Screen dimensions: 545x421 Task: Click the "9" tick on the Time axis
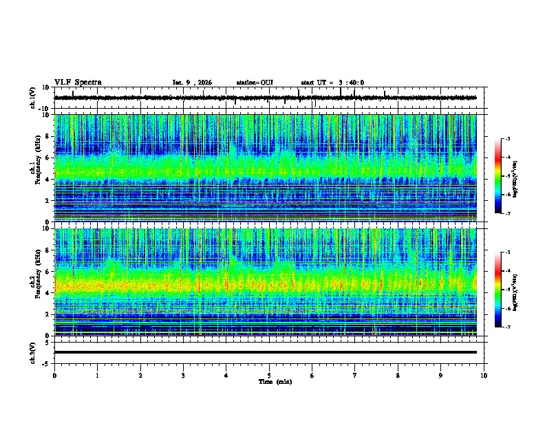tap(440, 376)
